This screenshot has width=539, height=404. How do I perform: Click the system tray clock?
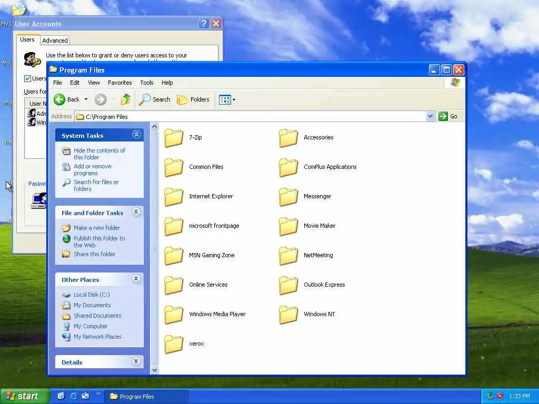point(520,397)
